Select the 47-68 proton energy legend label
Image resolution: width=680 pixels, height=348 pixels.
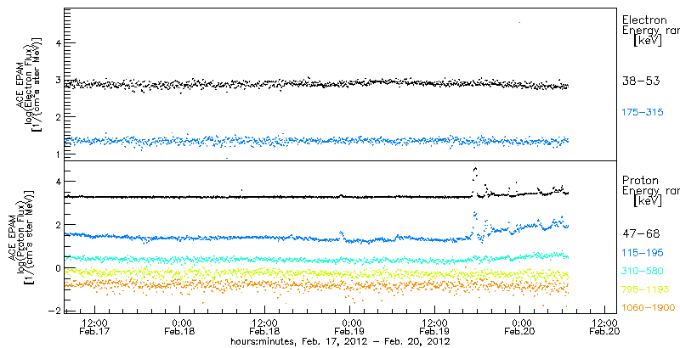(641, 234)
